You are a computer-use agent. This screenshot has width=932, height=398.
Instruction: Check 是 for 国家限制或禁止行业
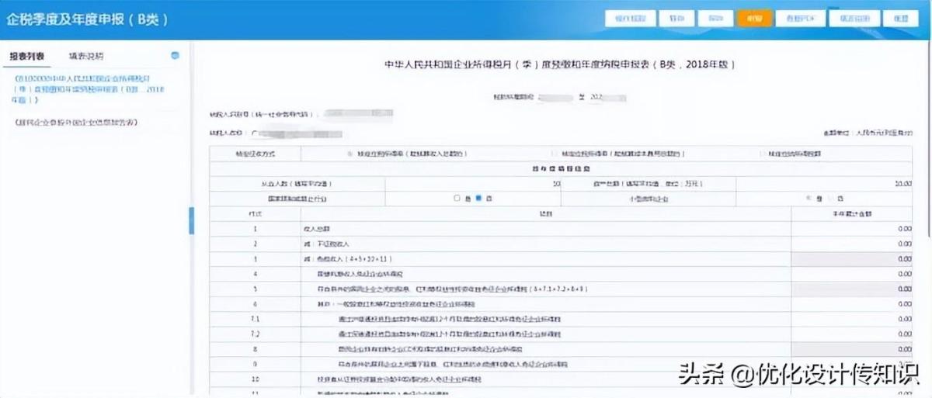click(x=457, y=198)
